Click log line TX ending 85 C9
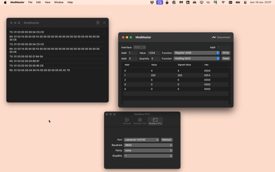Screen dimensions: 275x172 click(26, 66)
